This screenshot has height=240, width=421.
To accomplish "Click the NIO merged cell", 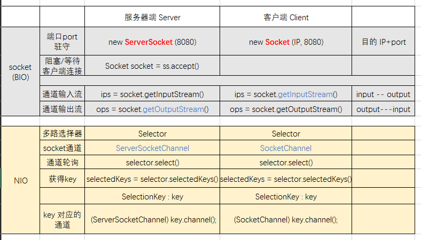I will tap(20, 180).
